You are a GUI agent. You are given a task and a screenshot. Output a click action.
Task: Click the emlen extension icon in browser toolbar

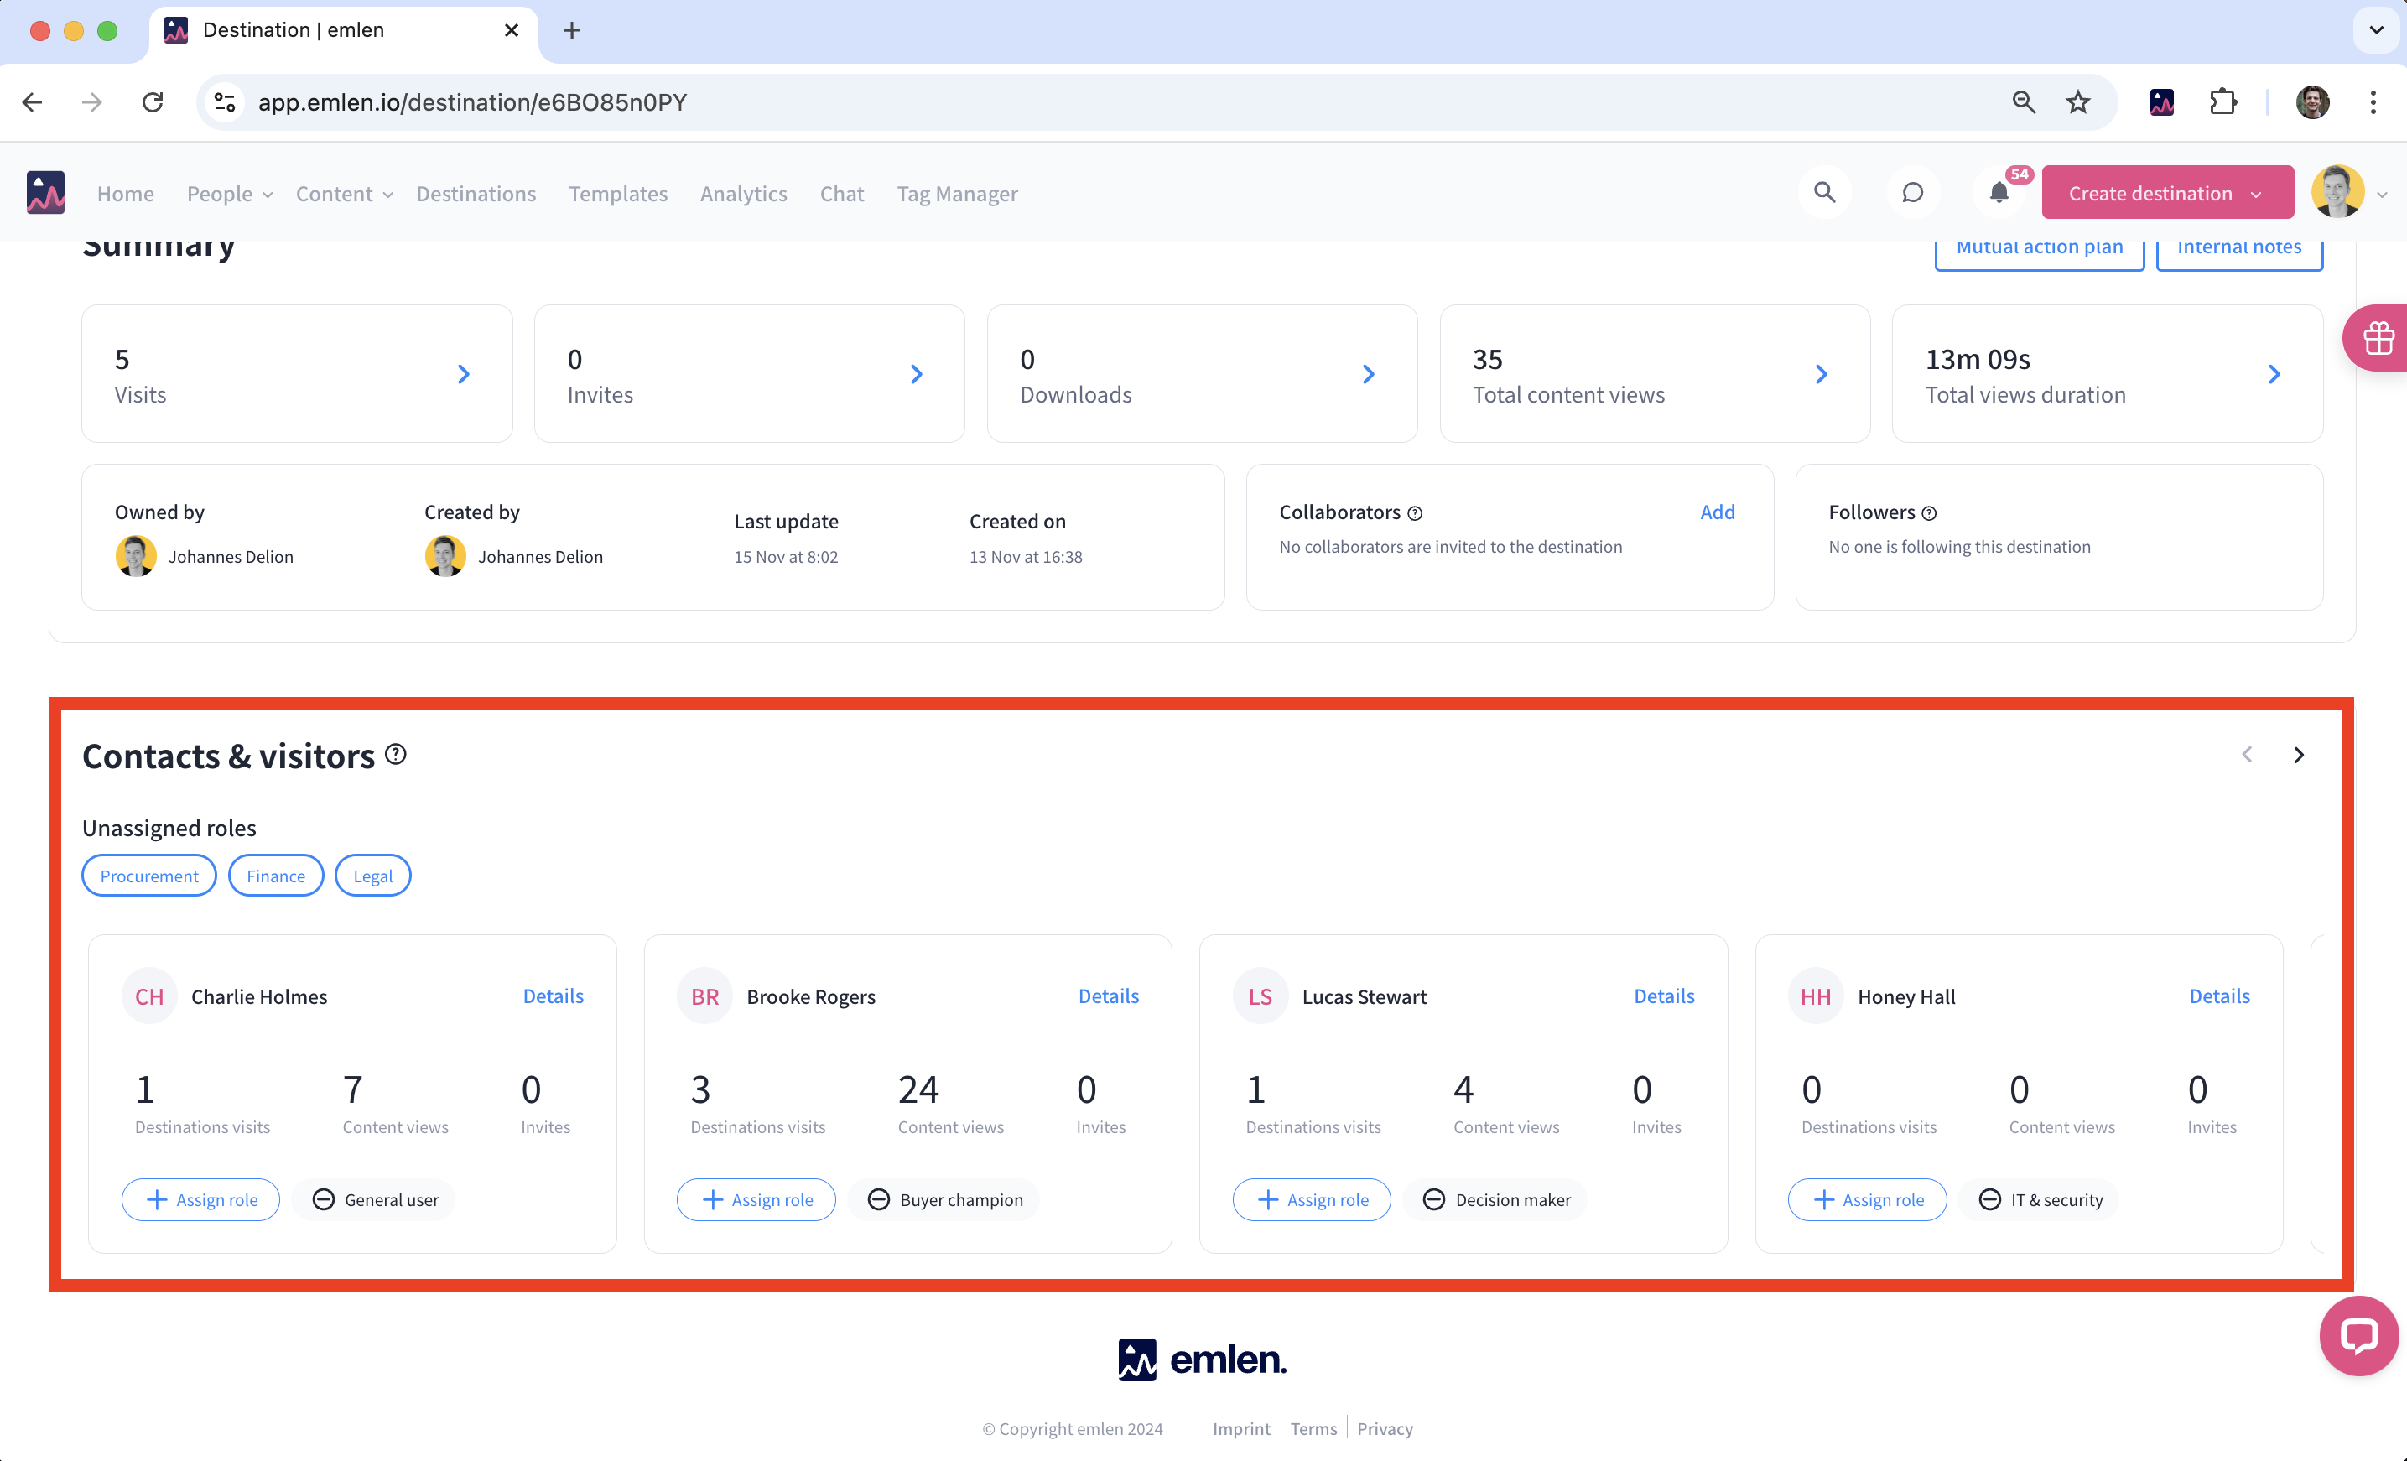(2160, 102)
